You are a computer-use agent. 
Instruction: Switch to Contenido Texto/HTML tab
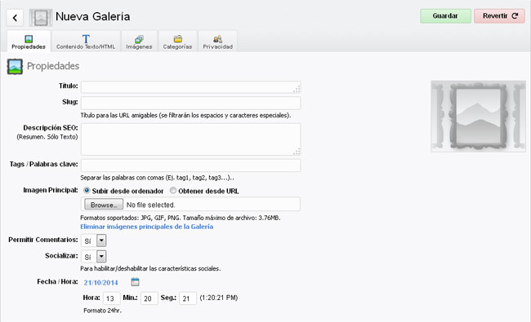pyautogui.click(x=86, y=42)
